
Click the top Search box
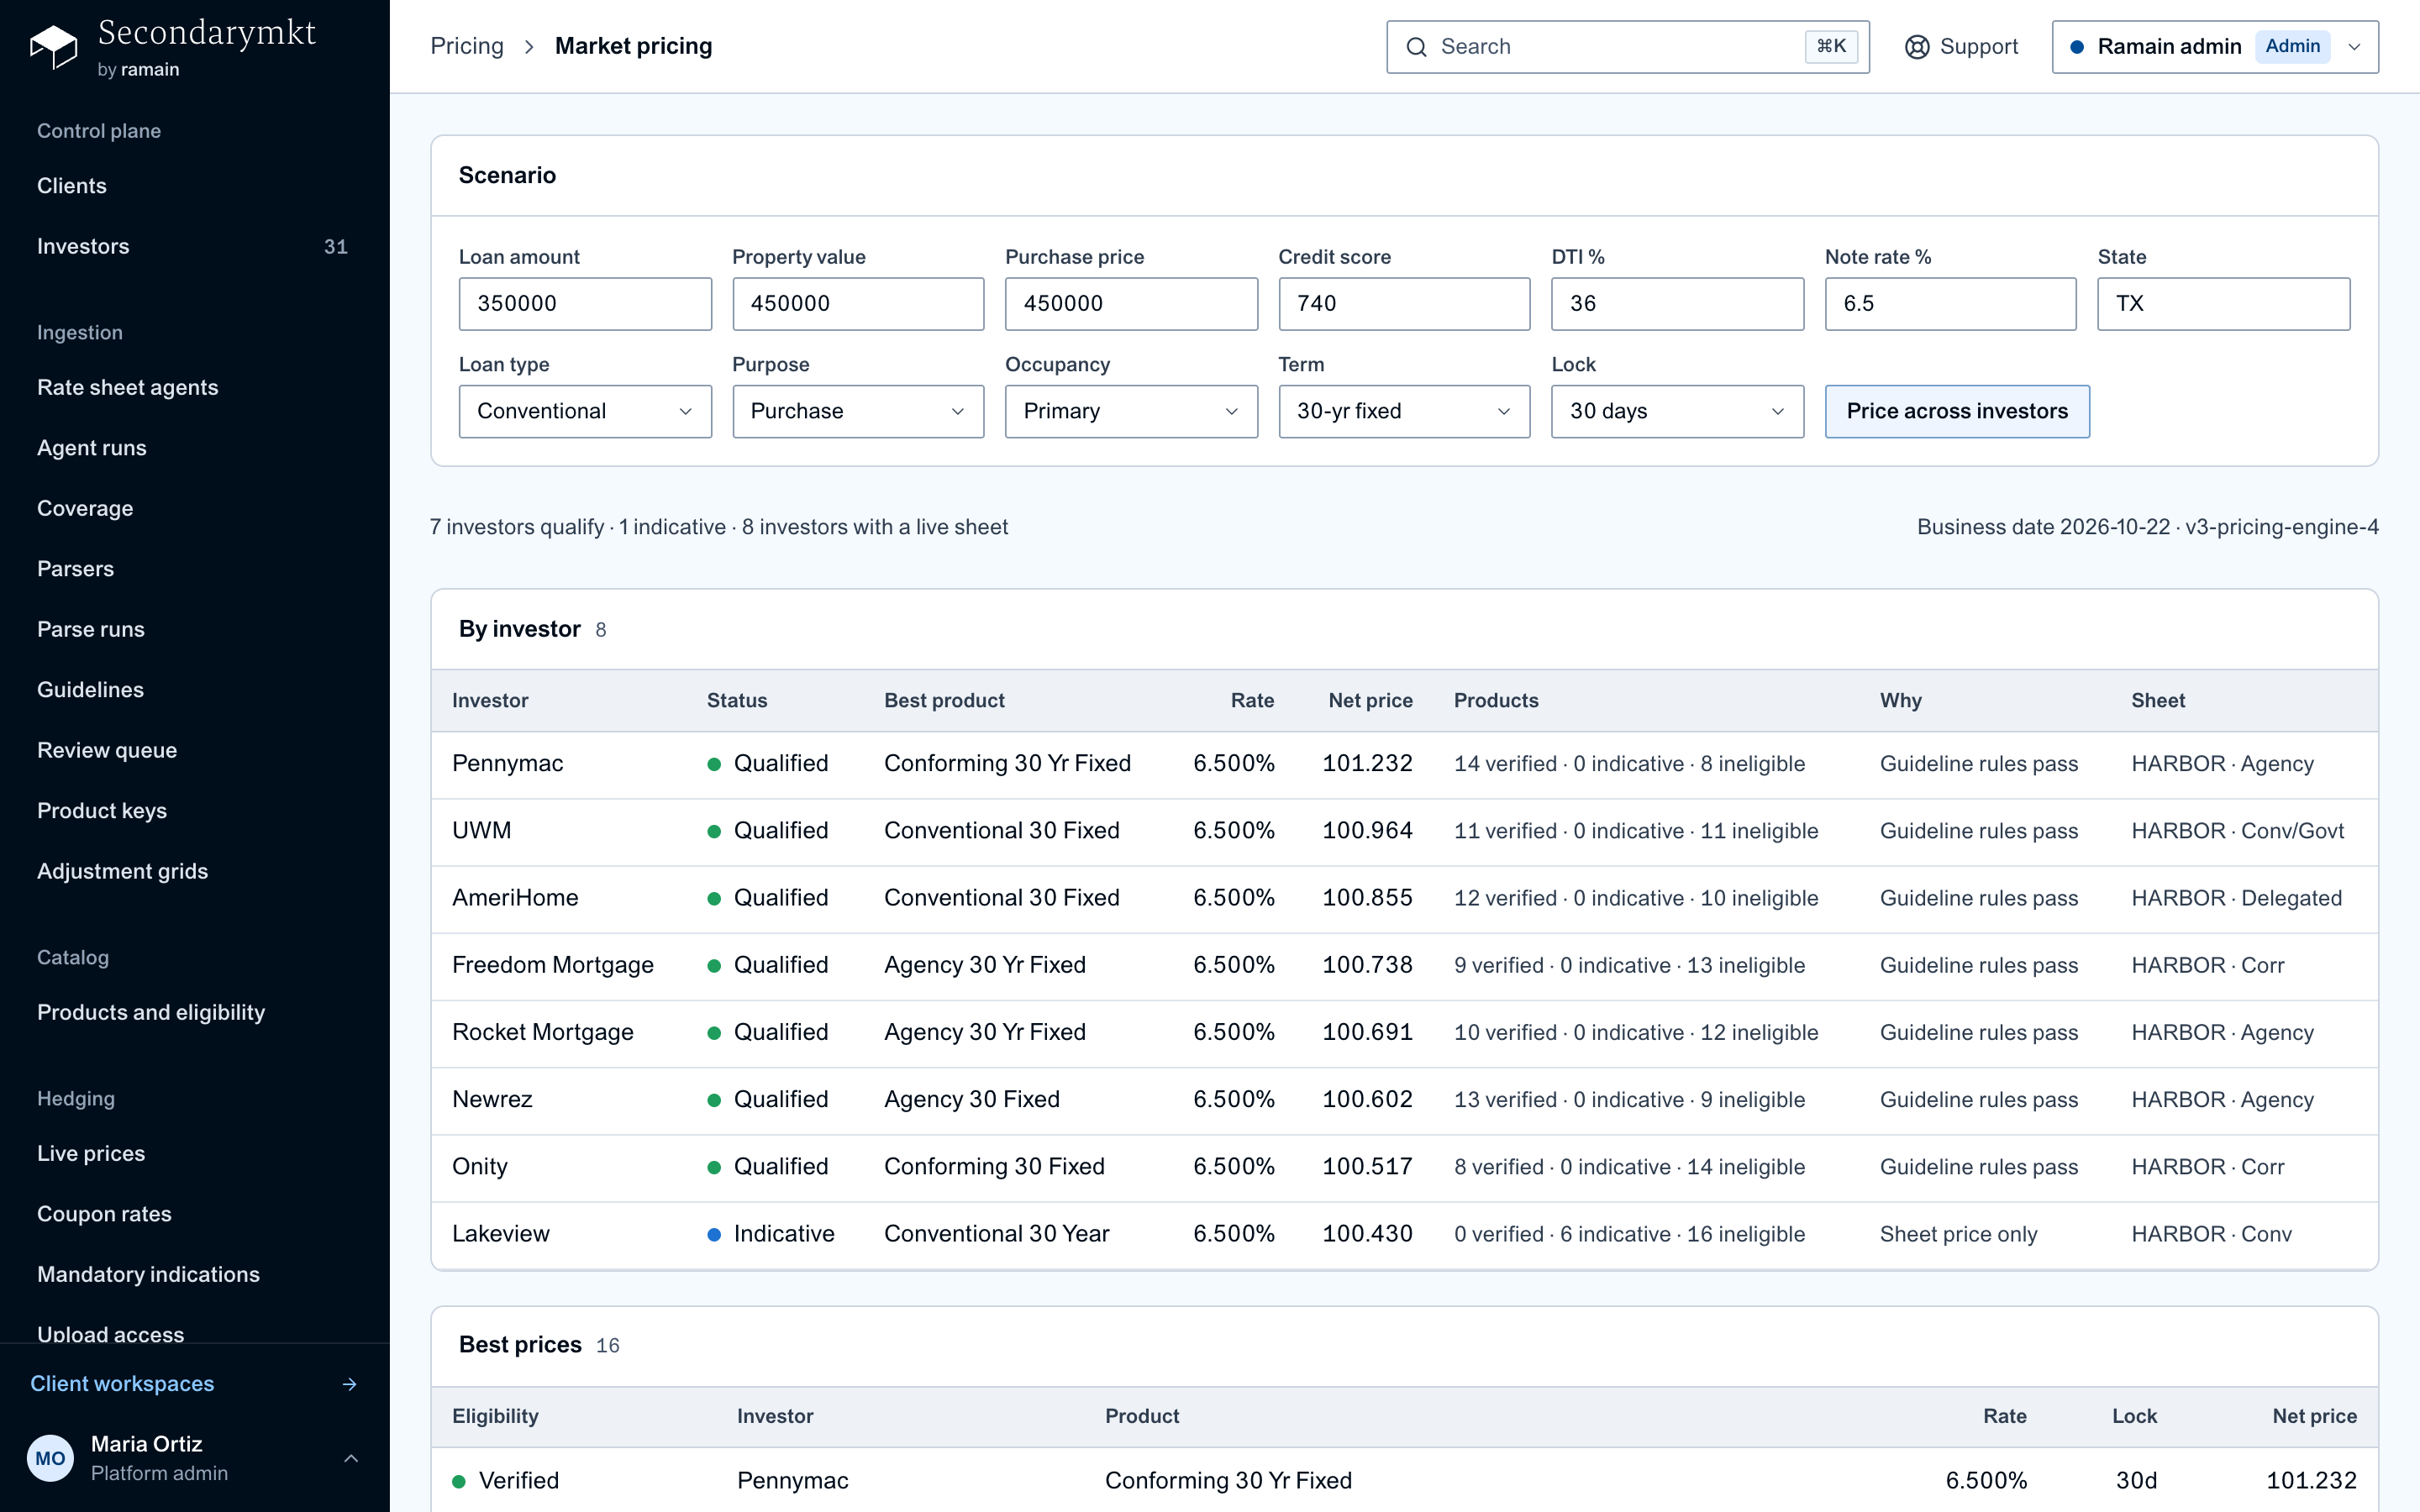[1627, 47]
